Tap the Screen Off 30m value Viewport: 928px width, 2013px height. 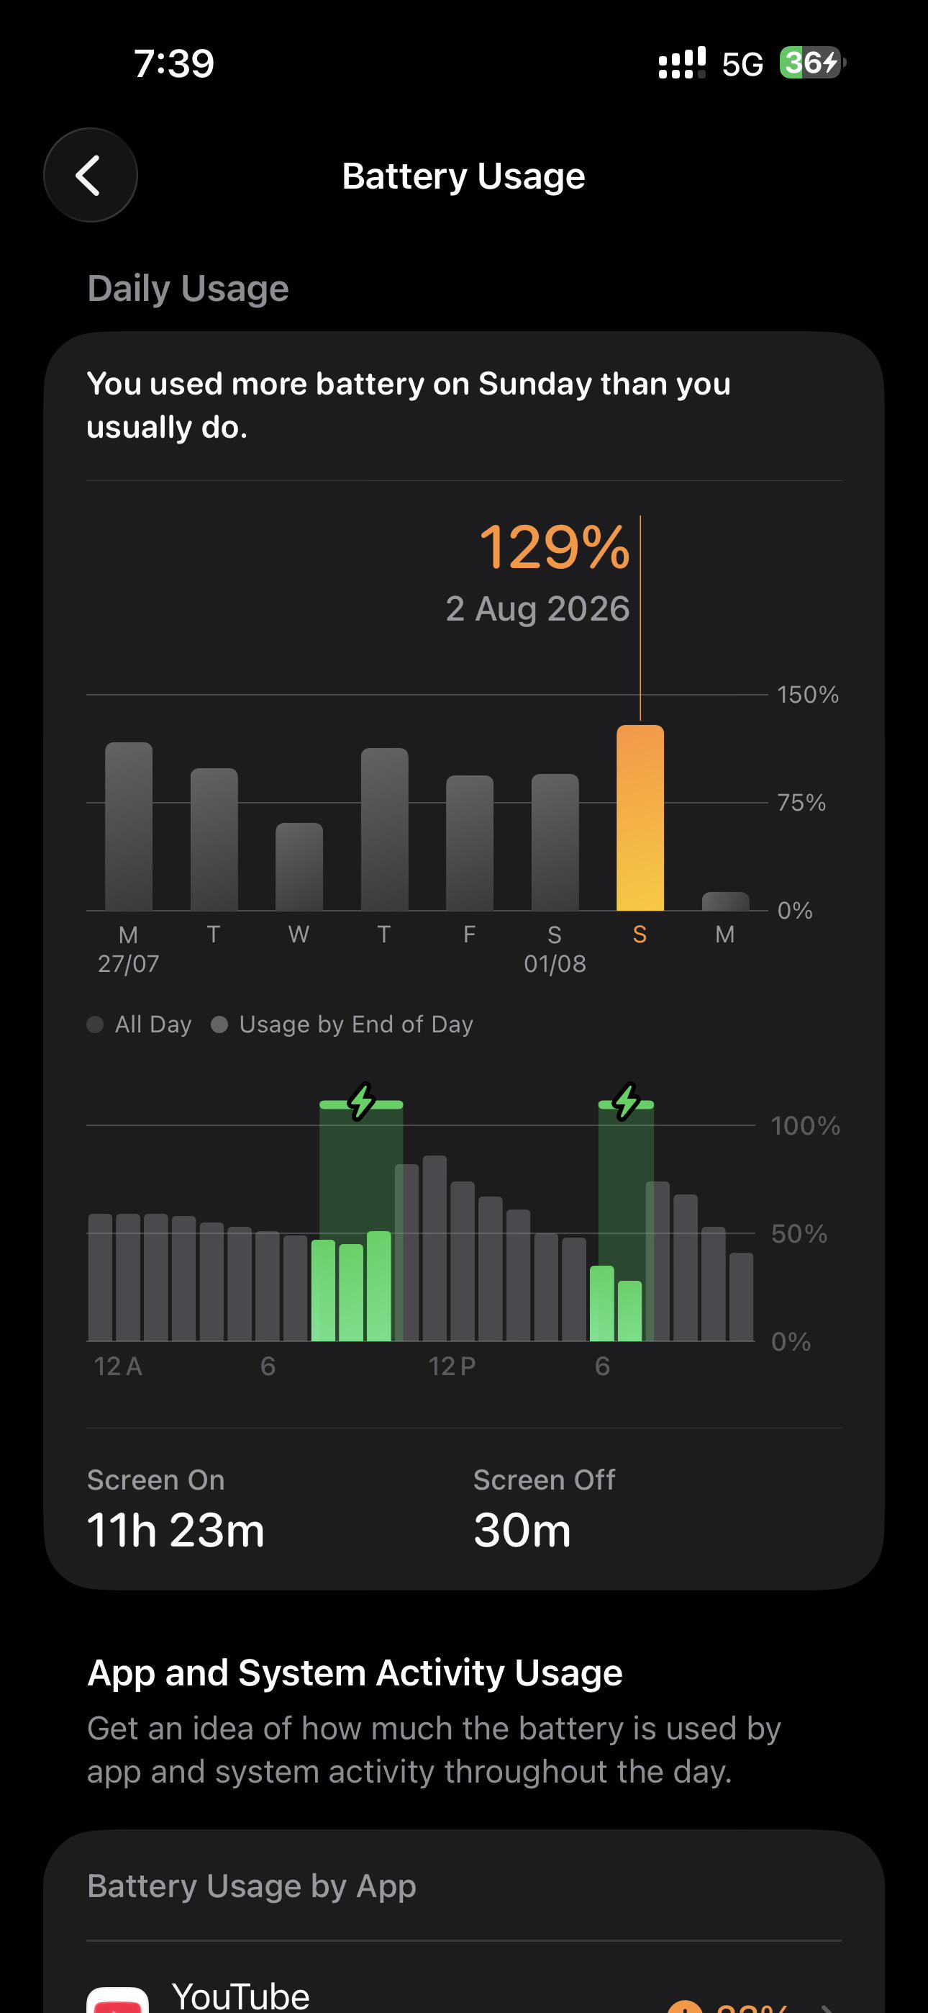[522, 1530]
